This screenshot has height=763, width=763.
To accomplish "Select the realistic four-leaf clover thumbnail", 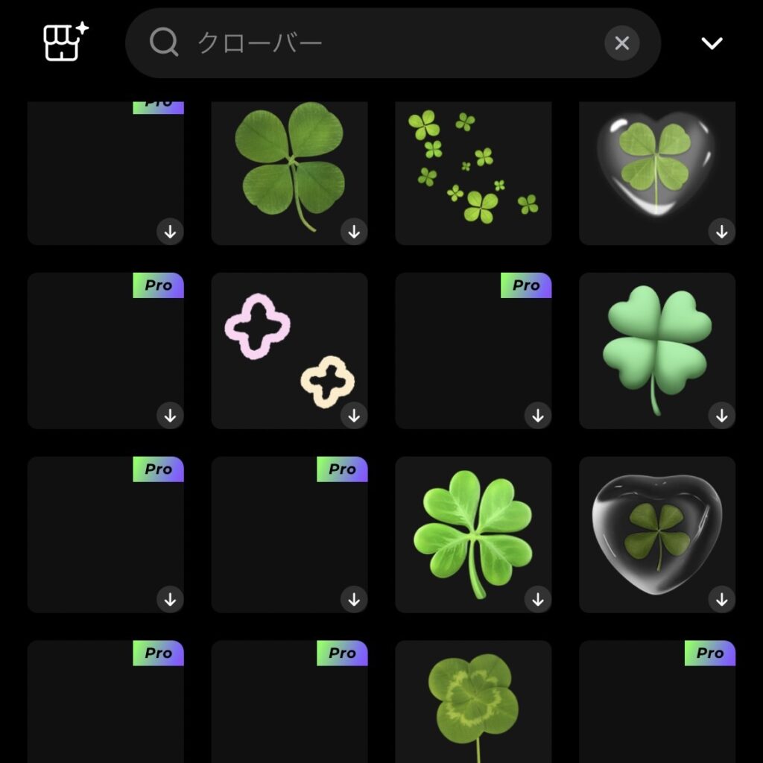I will pyautogui.click(x=289, y=173).
